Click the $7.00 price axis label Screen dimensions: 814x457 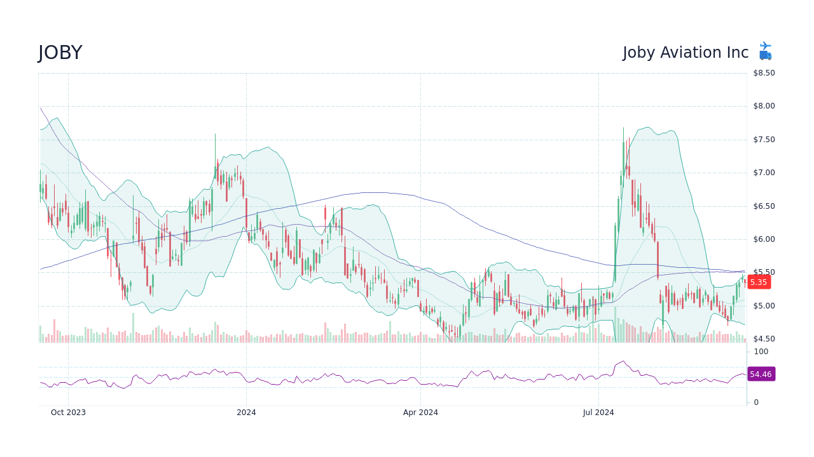(x=764, y=173)
